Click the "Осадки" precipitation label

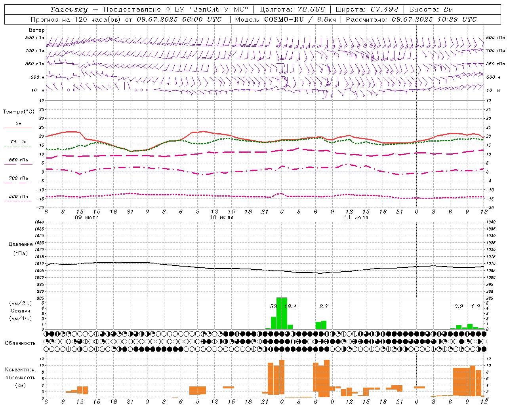click(21, 311)
